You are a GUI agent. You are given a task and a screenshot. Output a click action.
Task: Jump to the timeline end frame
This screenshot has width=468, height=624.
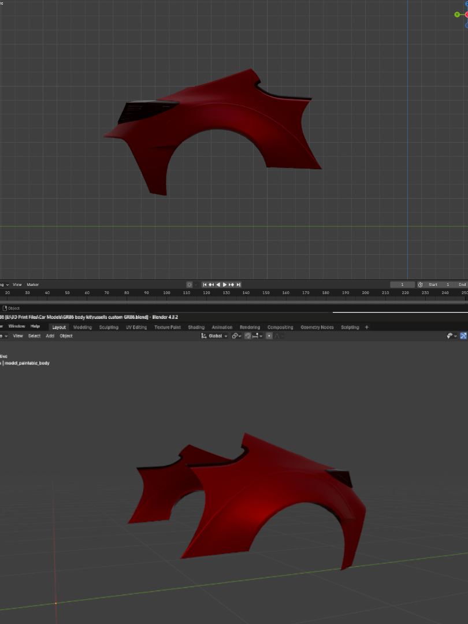tap(238, 285)
